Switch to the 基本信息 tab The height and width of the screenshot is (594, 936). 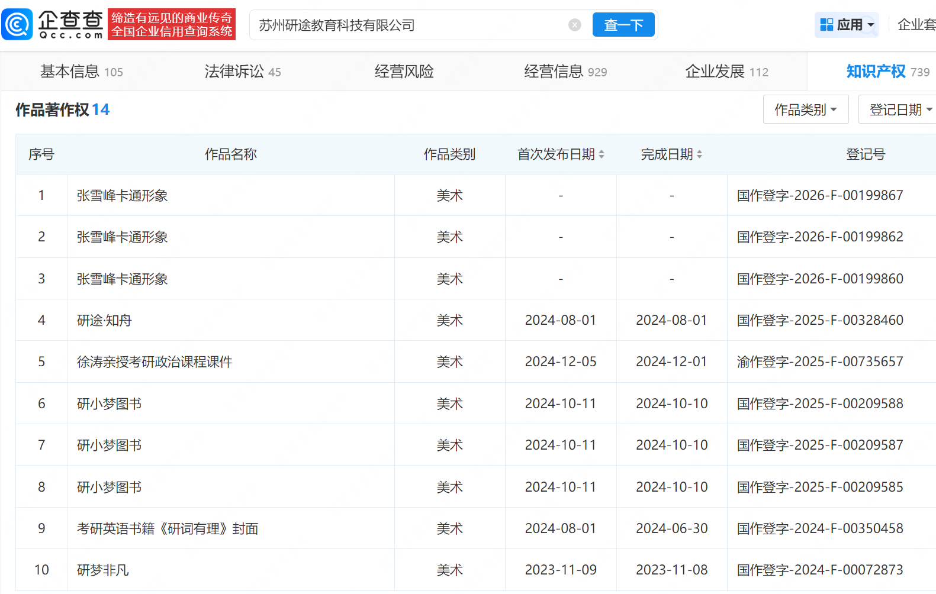click(82, 72)
